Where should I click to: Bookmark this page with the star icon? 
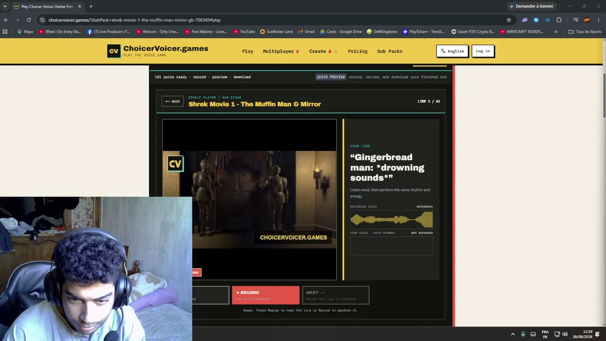(x=509, y=20)
